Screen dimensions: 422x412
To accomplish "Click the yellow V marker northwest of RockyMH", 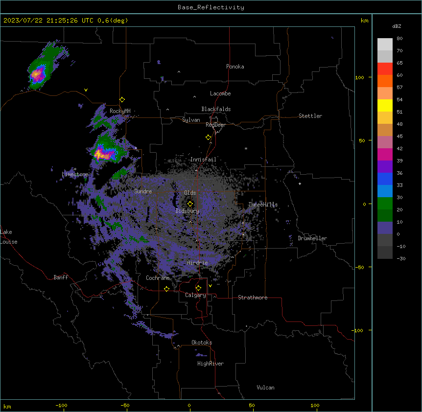I will point(86,90).
